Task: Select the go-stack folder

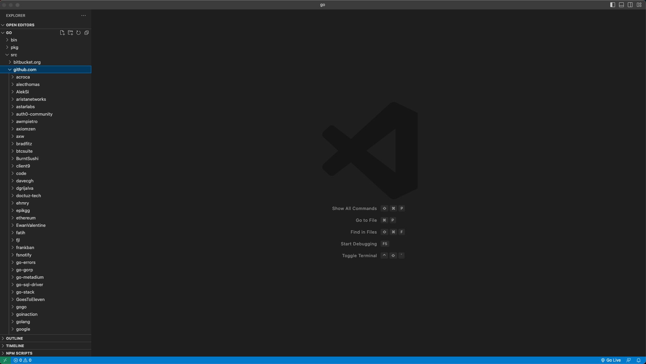Action: click(x=45, y=292)
